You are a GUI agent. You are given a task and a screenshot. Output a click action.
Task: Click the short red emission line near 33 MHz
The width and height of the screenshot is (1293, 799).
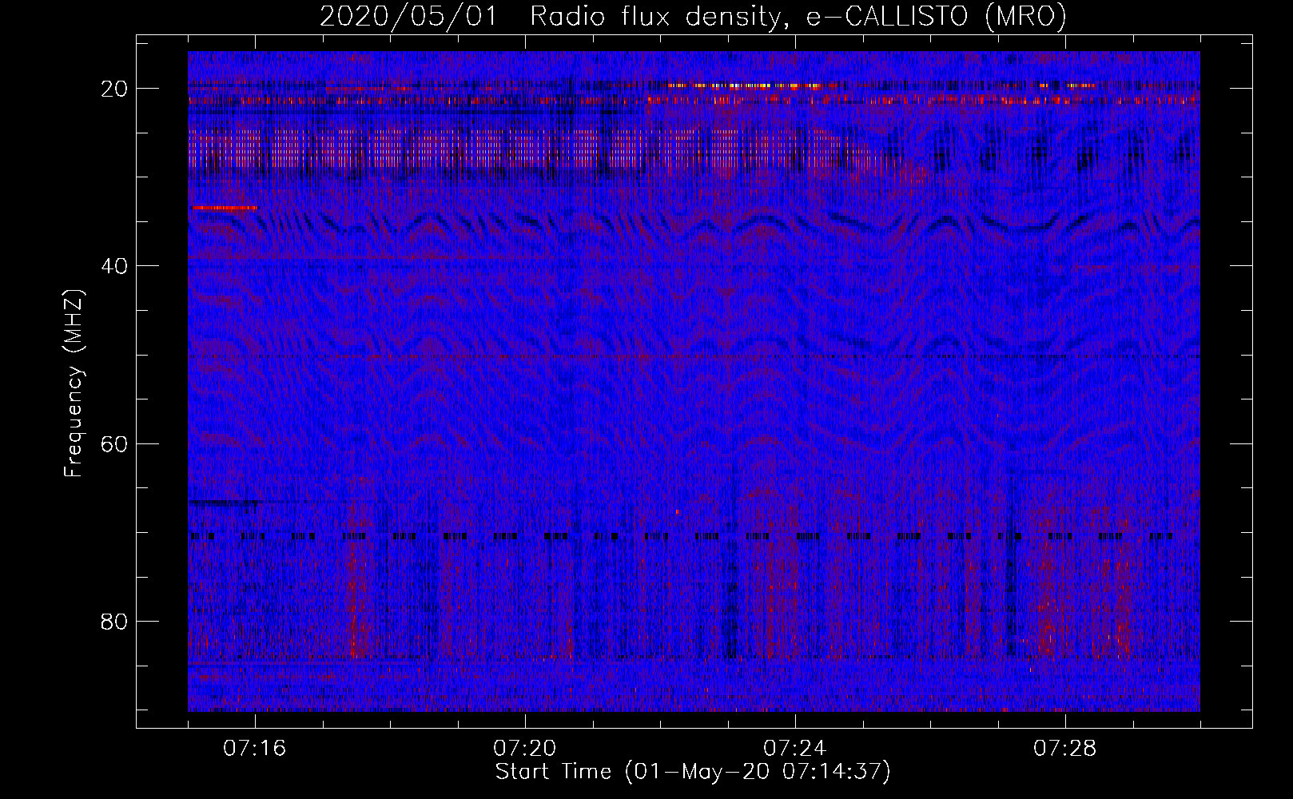225,208
